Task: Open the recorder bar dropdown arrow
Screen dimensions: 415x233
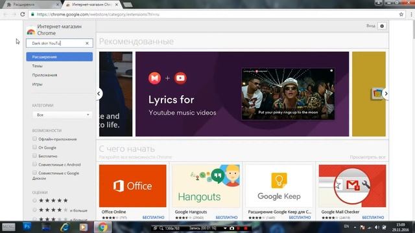Action: tap(225, 228)
